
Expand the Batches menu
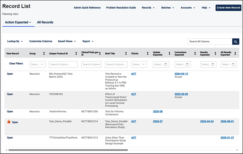click(168, 7)
